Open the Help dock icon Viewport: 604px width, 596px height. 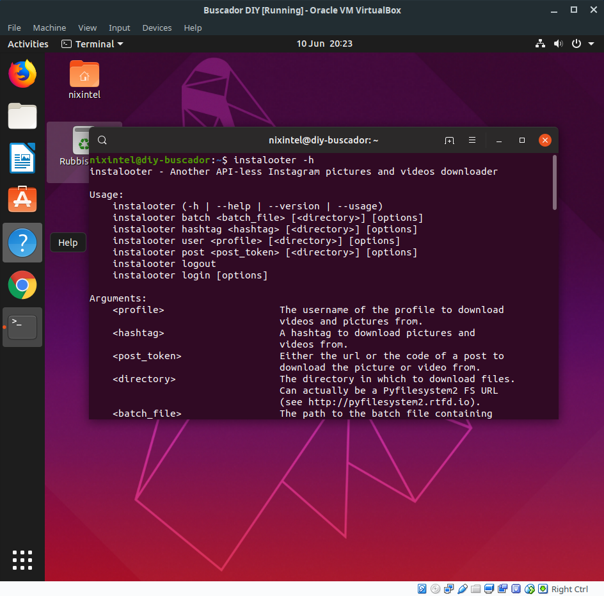(22, 243)
